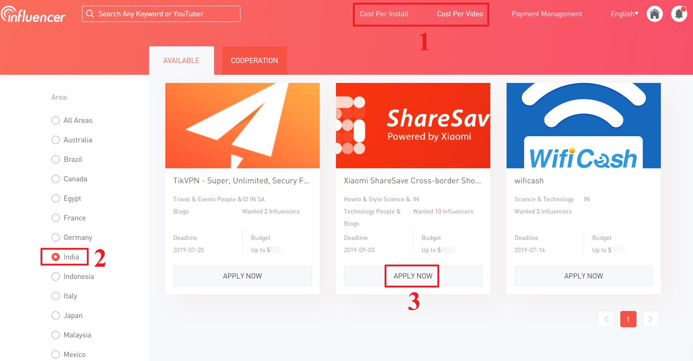Apply now to the TikVPN campaign
693x361 pixels.
[x=243, y=276]
